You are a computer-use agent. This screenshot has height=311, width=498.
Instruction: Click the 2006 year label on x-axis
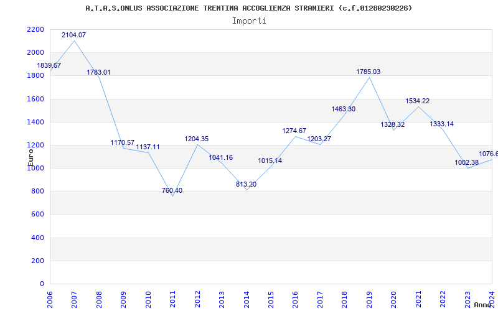pos(50,299)
